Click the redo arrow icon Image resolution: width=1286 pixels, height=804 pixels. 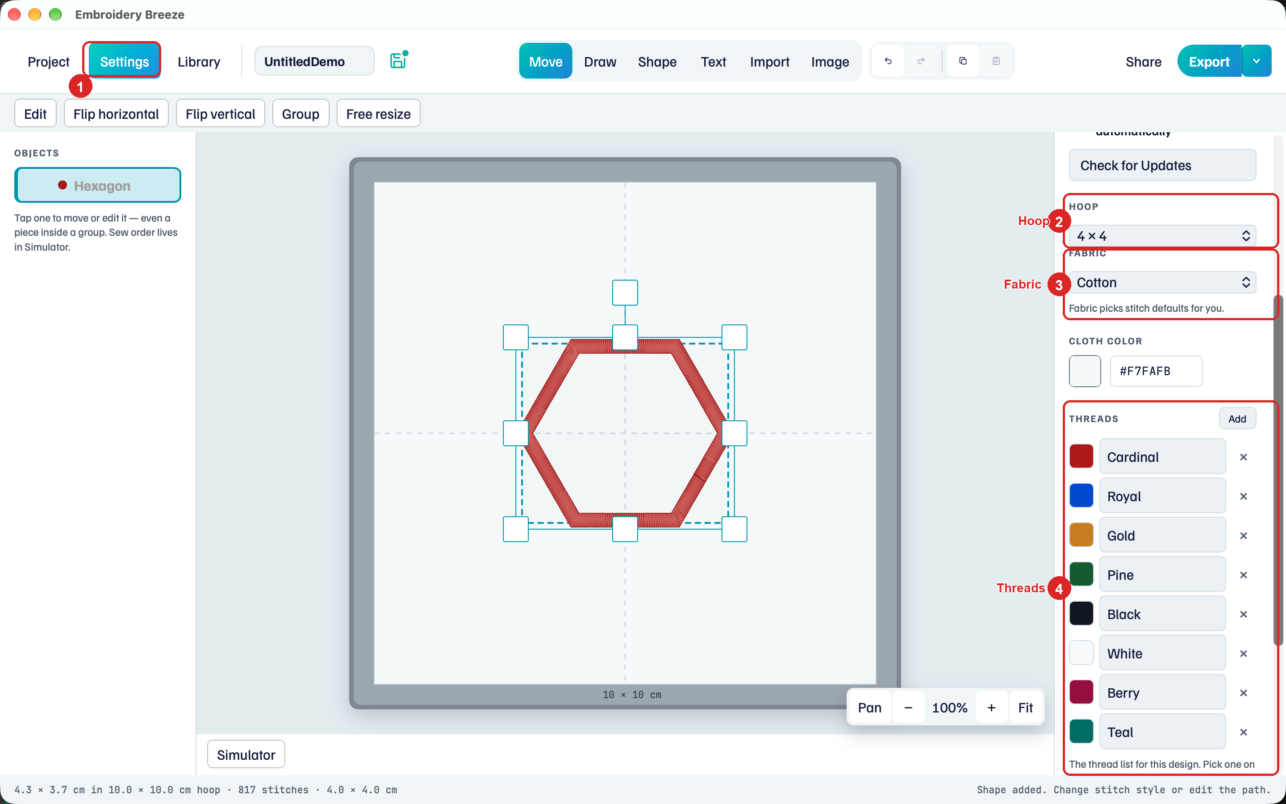[922, 61]
